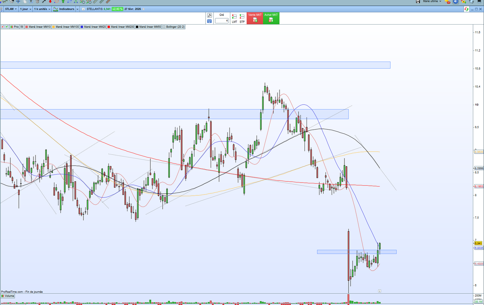Viewport: 484px width, 305px height.
Task: Open the trading settings wrench icon
Action: [209, 15]
